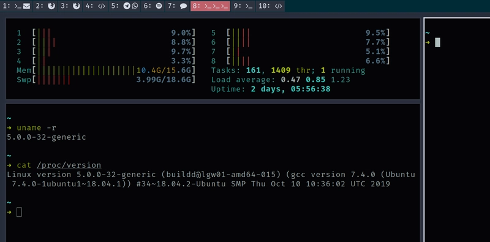This screenshot has width=490, height=242.
Task: Click the Swp usage meter bar
Action: [114, 80]
